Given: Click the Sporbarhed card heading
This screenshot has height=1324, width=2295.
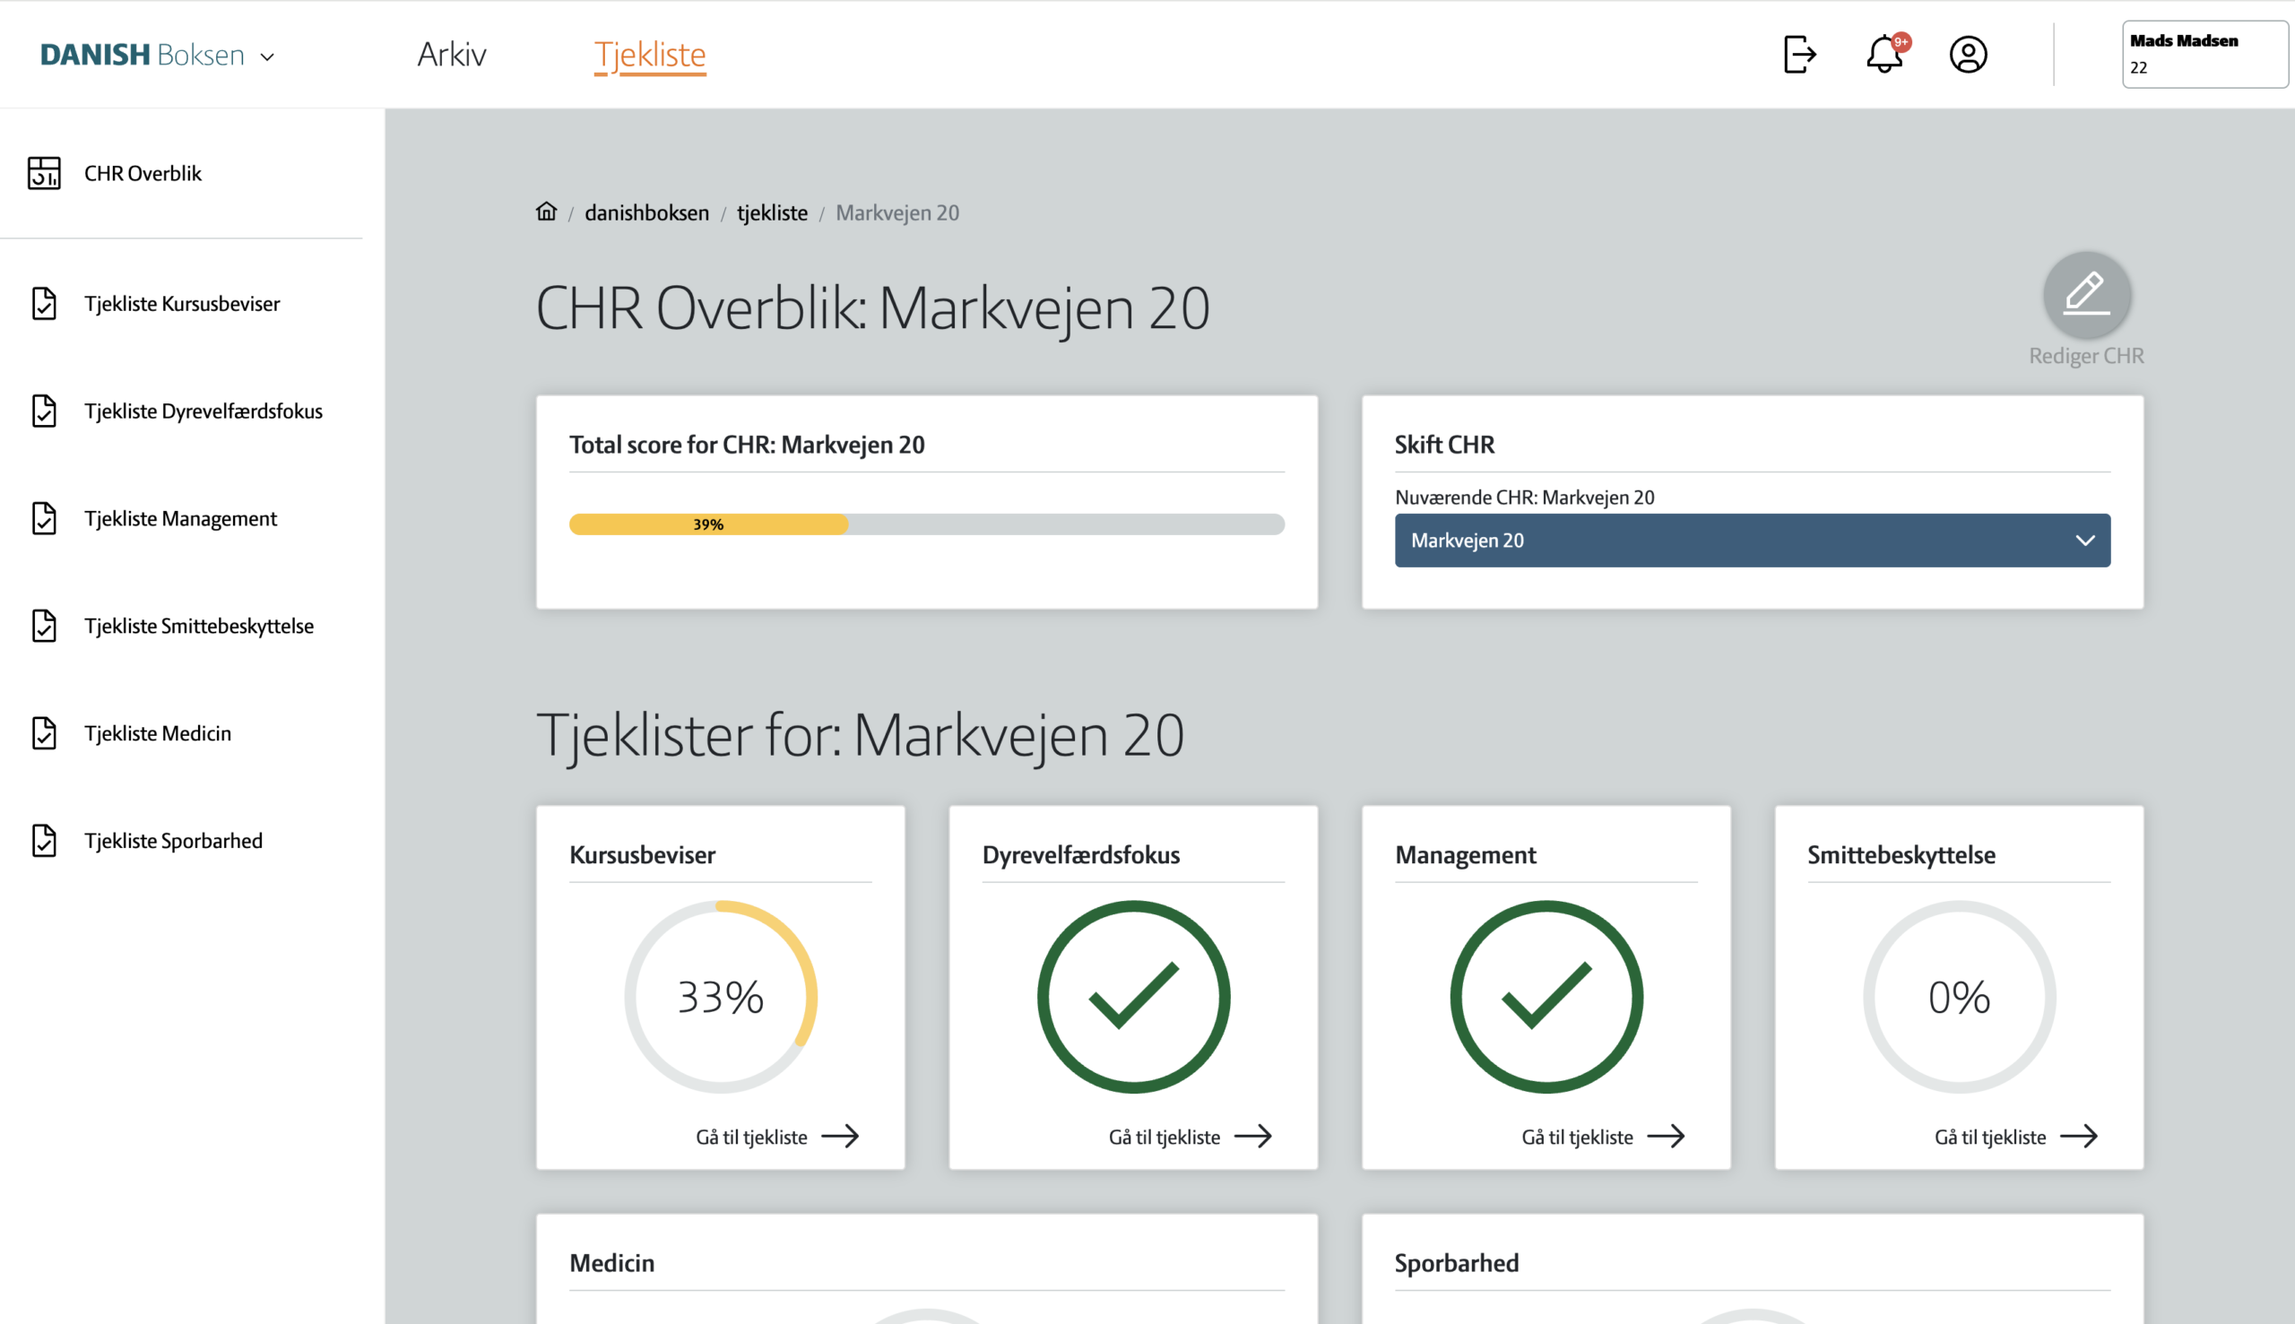Looking at the screenshot, I should pyautogui.click(x=1457, y=1262).
